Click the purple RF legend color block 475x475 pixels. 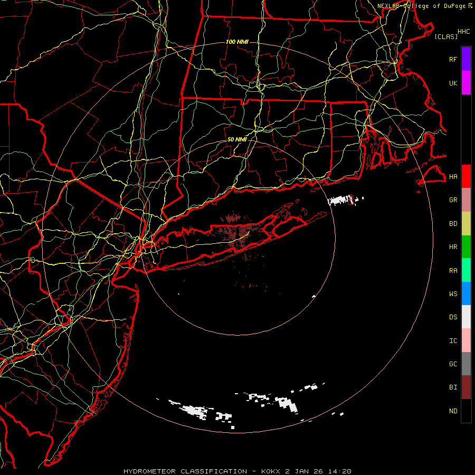coord(466,59)
